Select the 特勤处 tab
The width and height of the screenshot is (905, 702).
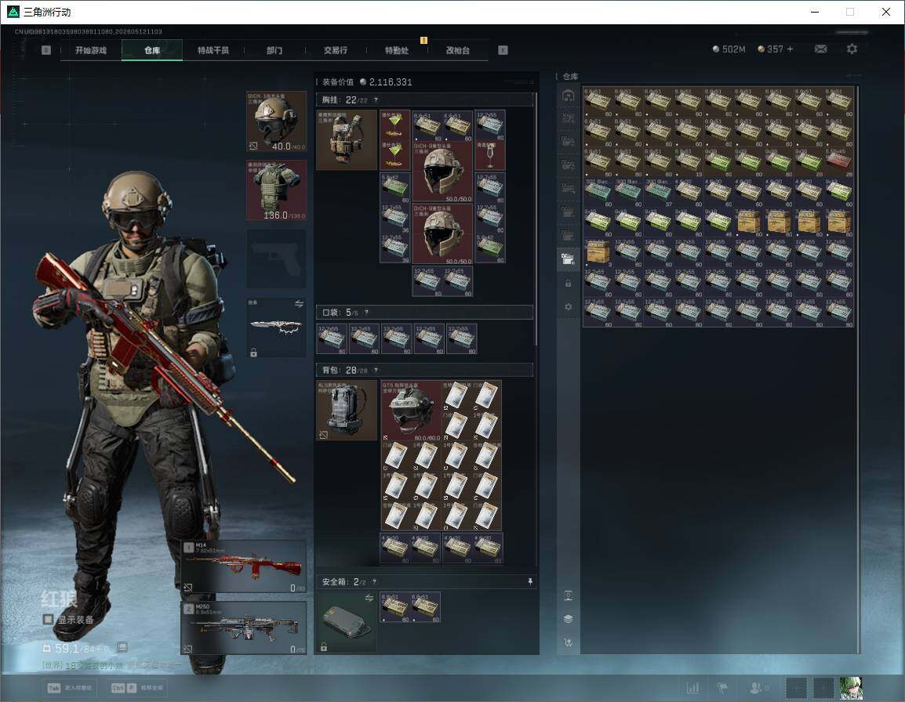pyautogui.click(x=397, y=50)
